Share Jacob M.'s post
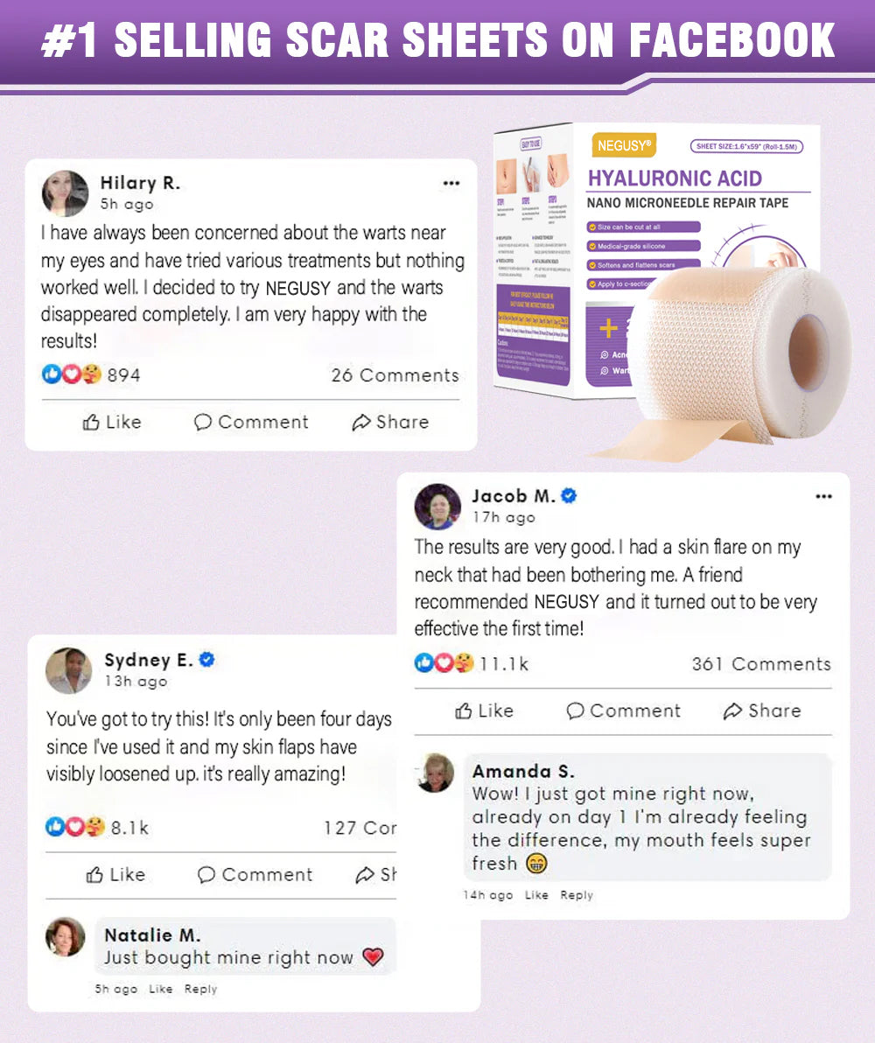 762,710
